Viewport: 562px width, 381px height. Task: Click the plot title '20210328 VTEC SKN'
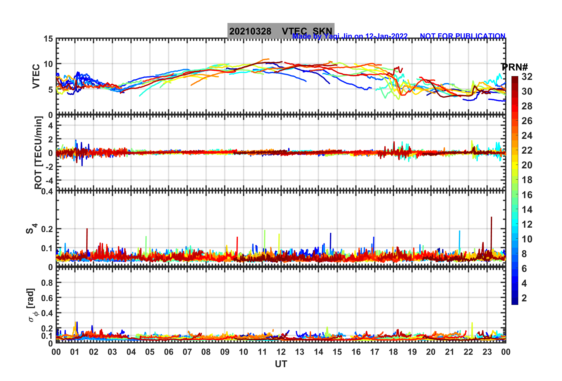click(x=281, y=31)
